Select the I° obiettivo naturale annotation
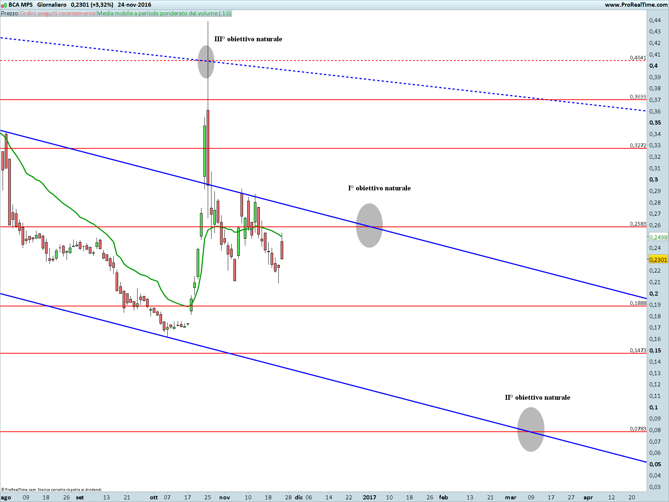 tap(379, 188)
